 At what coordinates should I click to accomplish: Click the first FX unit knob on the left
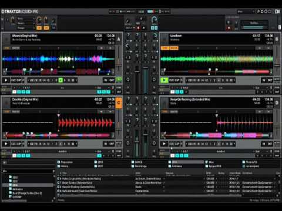pos(13,20)
